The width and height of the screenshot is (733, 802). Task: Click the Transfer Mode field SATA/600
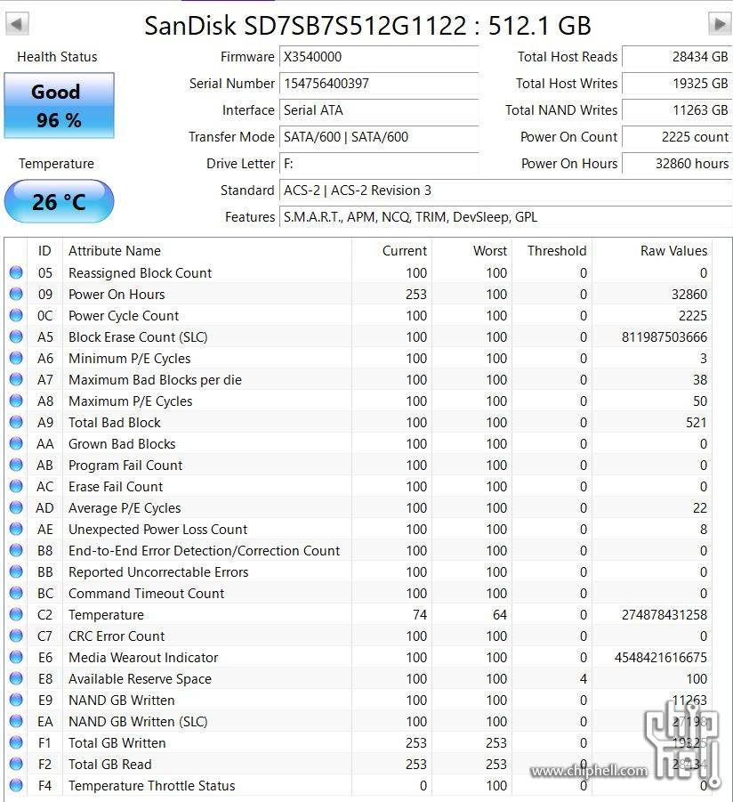(x=379, y=136)
